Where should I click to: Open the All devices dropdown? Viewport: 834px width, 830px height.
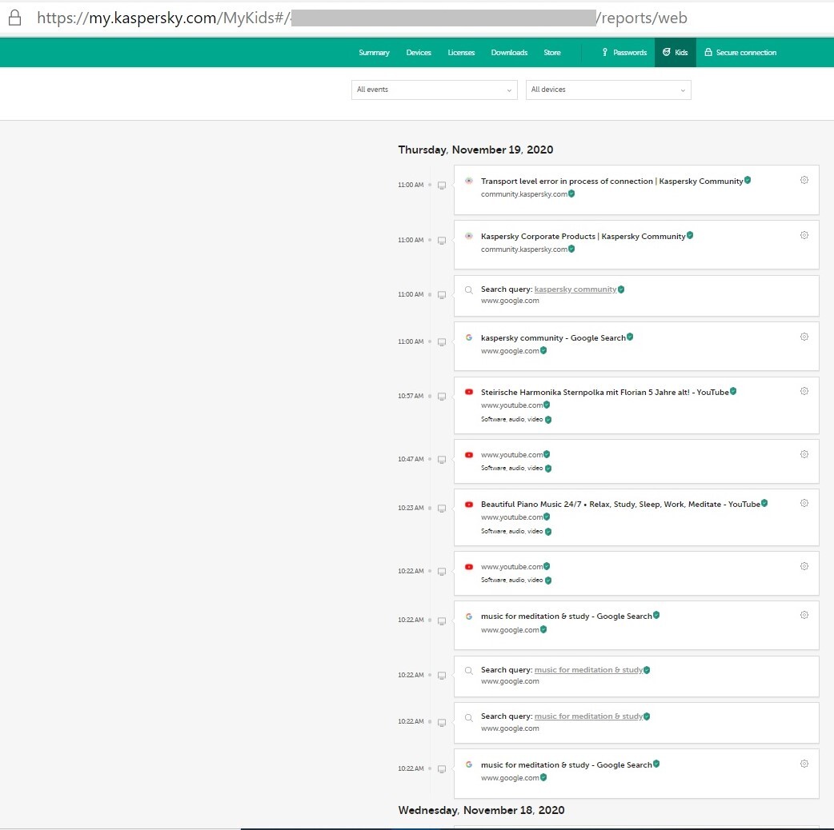(x=608, y=90)
